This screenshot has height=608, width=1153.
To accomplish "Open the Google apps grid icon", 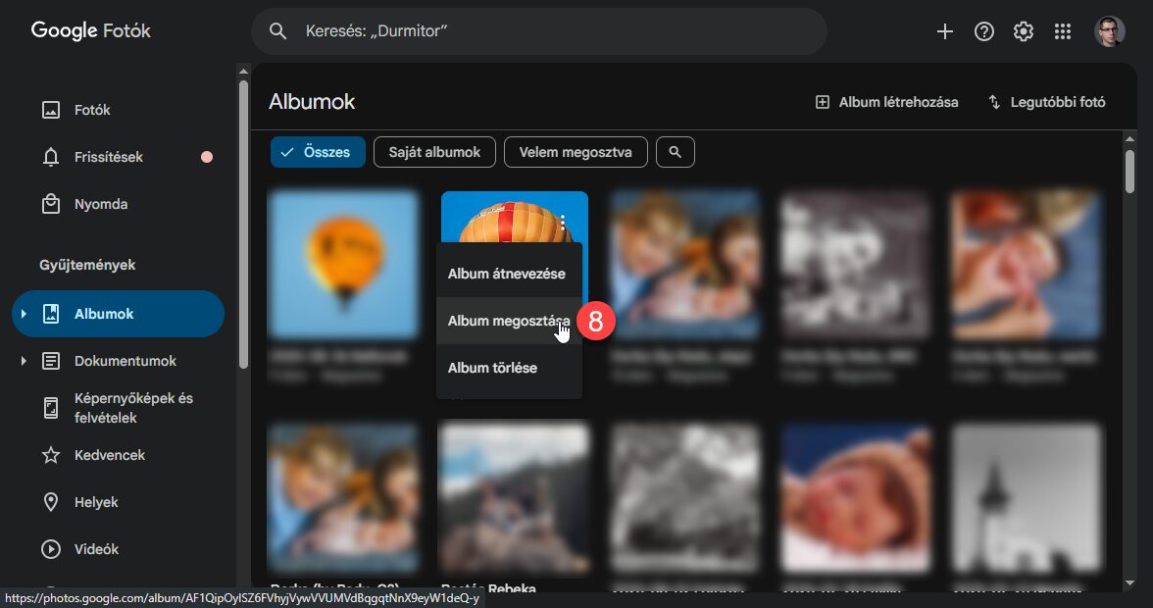I will tap(1062, 31).
